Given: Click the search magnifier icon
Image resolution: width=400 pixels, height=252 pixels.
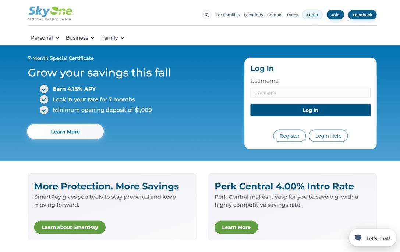Looking at the screenshot, I should click(x=207, y=15).
